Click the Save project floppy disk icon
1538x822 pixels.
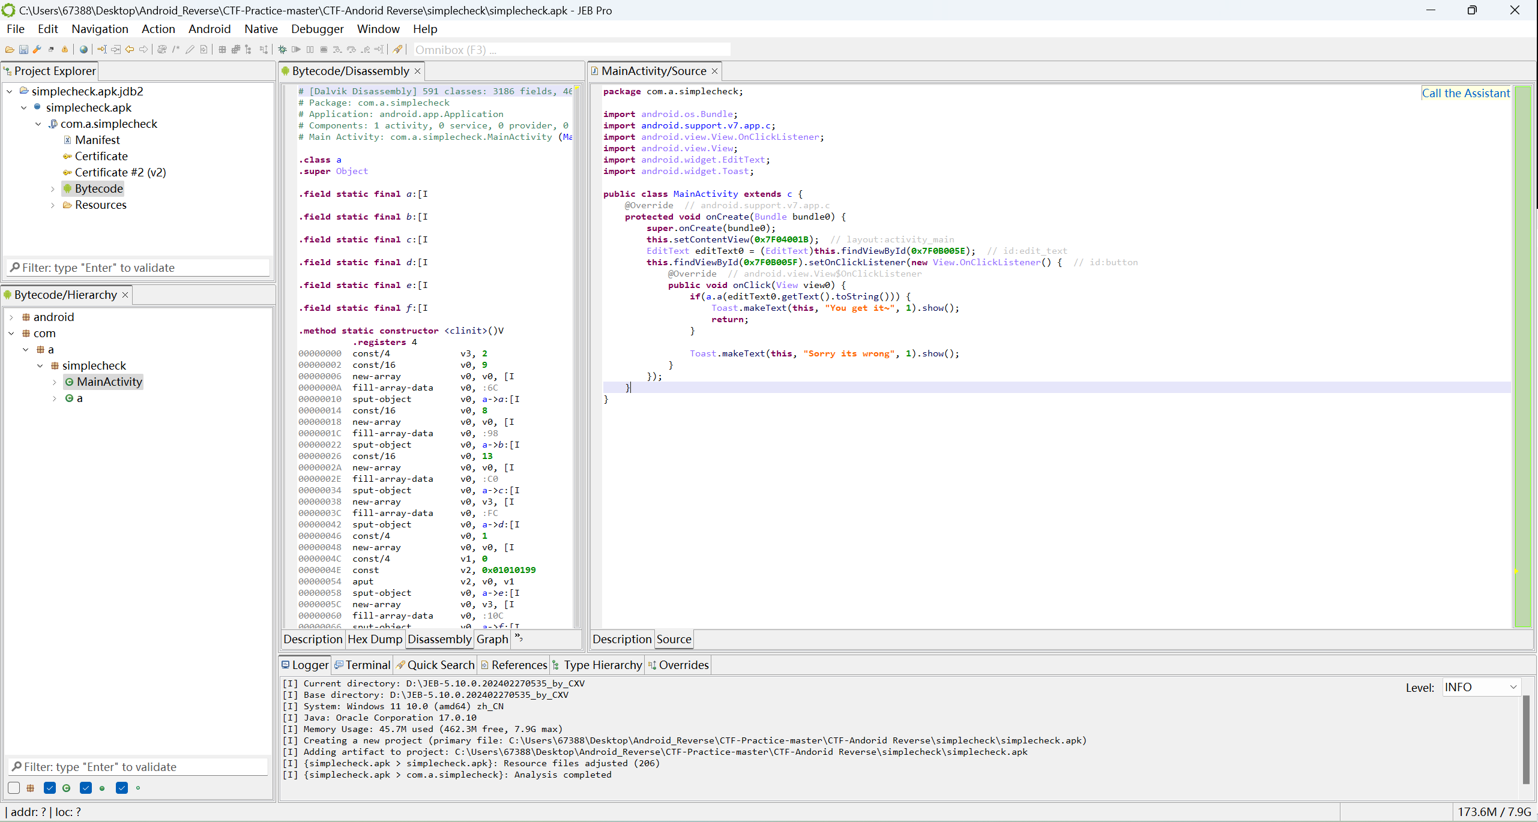[x=23, y=50]
